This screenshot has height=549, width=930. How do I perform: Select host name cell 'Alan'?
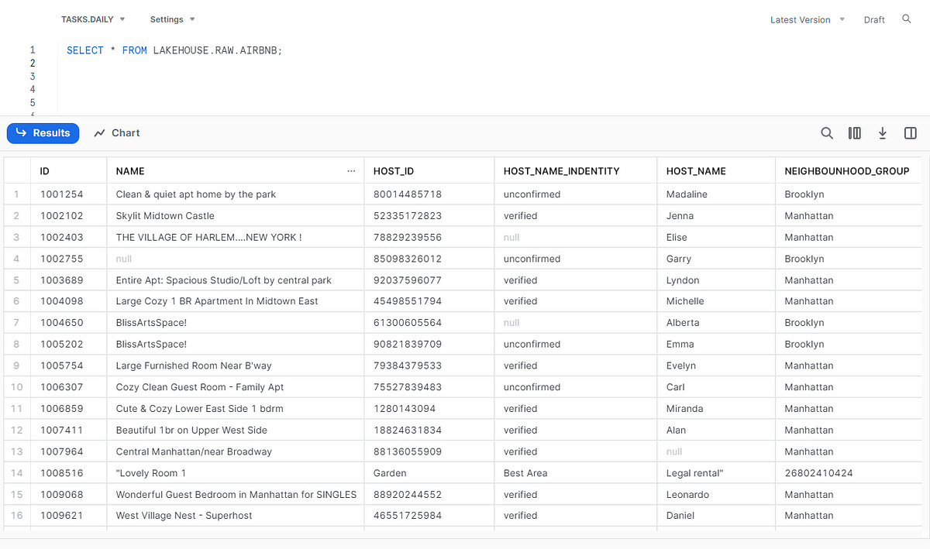[715, 430]
